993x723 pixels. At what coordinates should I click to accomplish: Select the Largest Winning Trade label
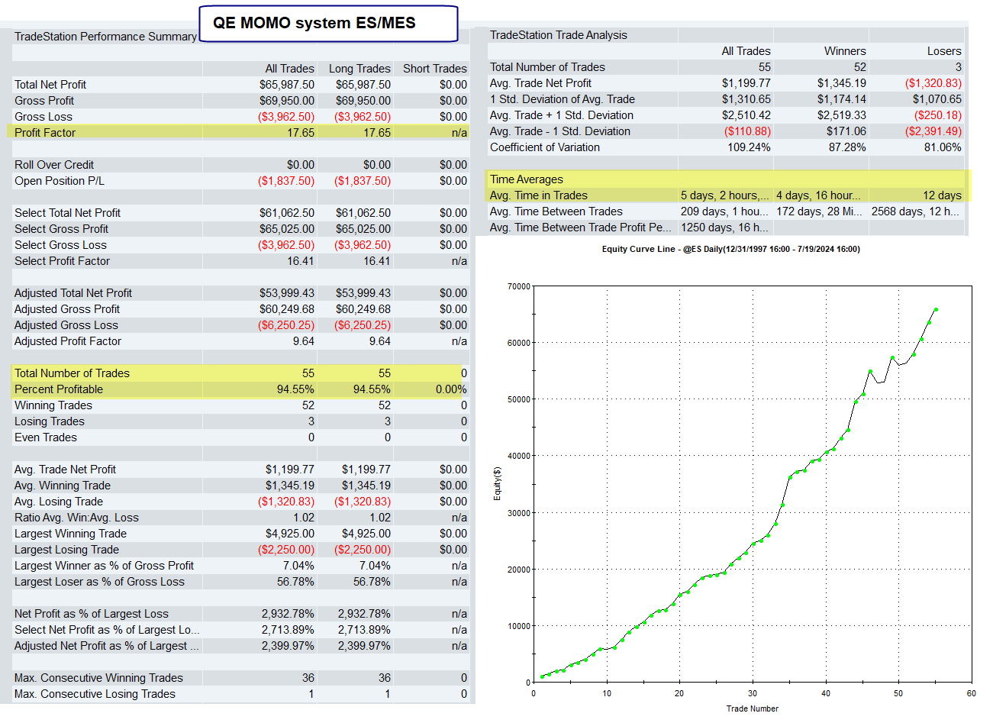70,534
